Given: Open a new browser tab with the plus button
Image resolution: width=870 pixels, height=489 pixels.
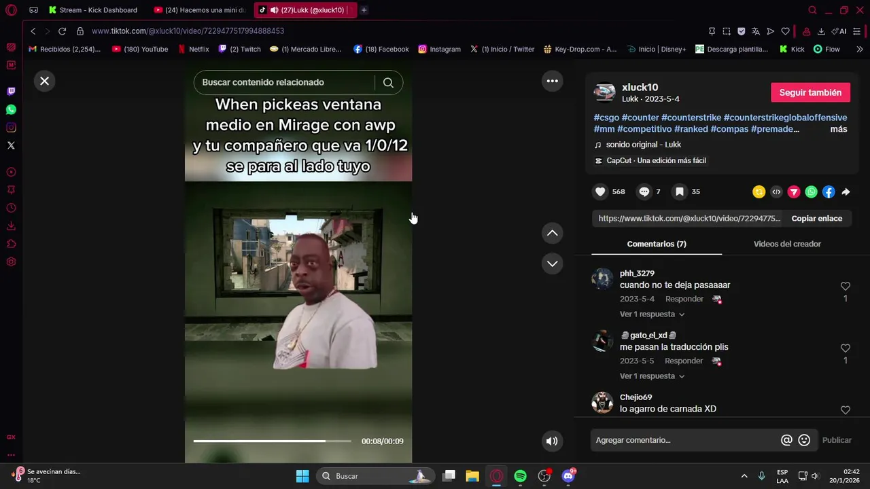Looking at the screenshot, I should click(364, 10).
